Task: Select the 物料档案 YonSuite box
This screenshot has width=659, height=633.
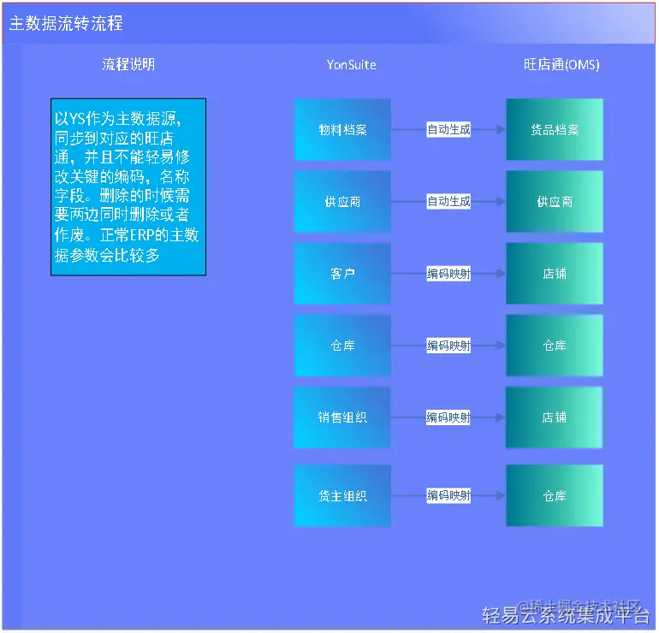Action: click(342, 130)
